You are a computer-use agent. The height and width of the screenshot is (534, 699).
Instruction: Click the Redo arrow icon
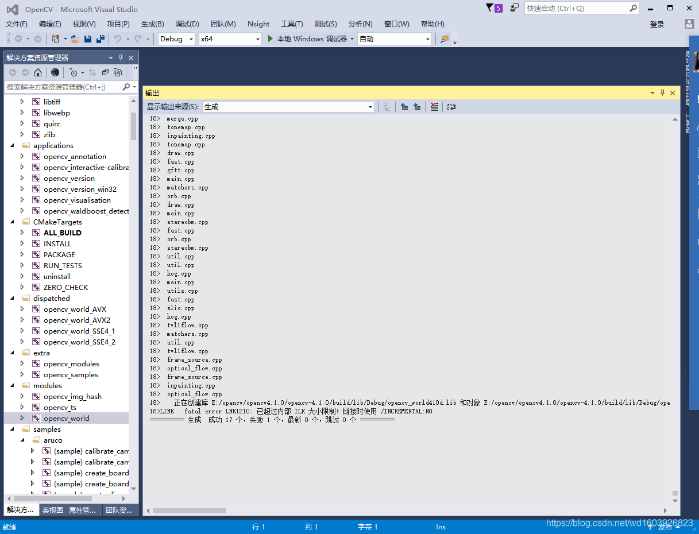138,39
